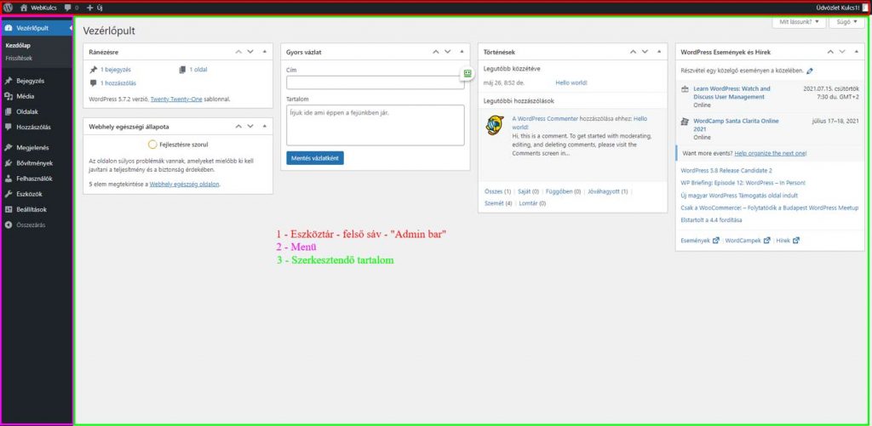Screen dimensions: 872x426
Task: Edit event location with pencil icon
Action: pyautogui.click(x=810, y=71)
